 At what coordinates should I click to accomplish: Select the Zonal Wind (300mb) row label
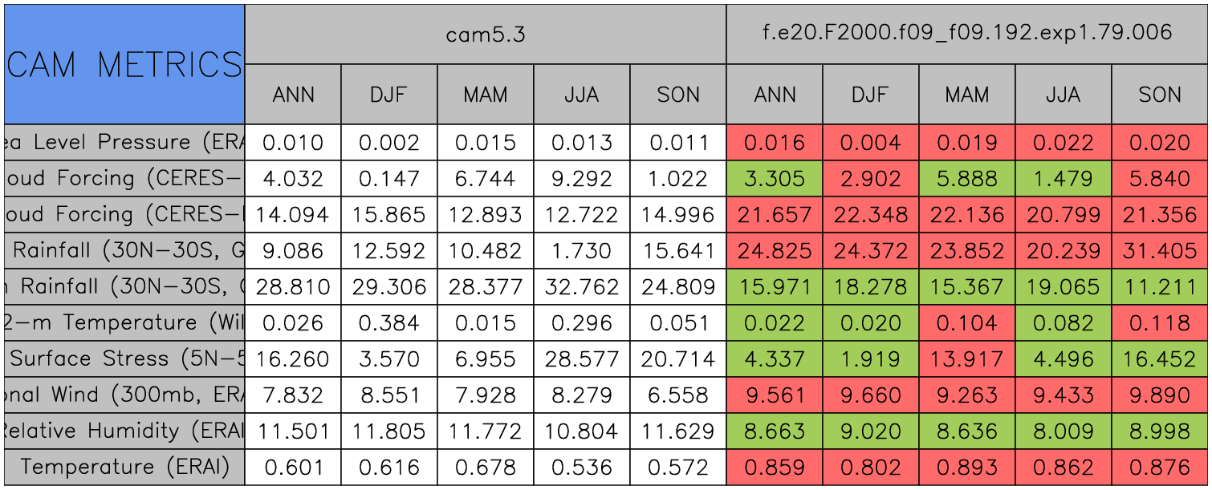tap(124, 395)
